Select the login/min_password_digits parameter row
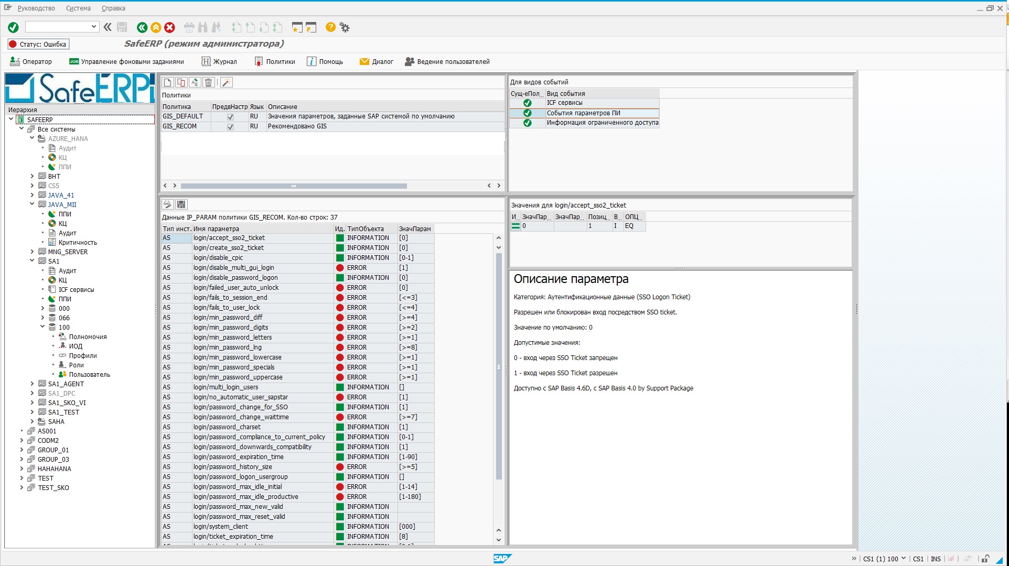 click(230, 328)
